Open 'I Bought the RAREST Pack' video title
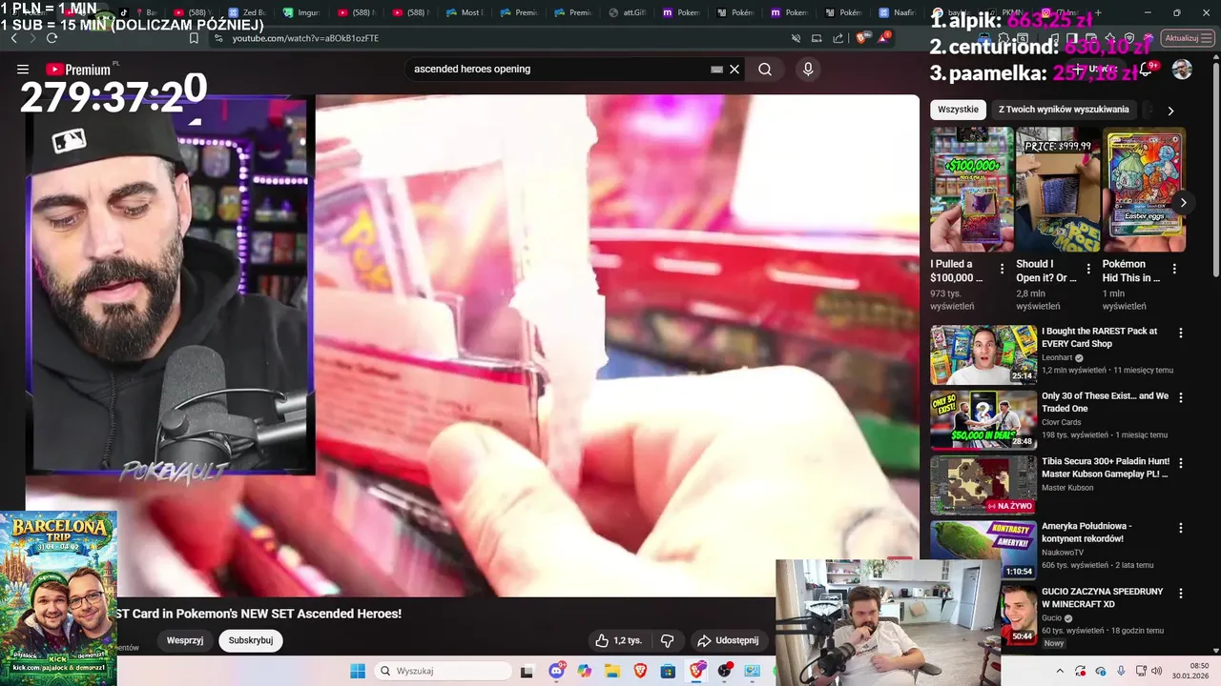Screen dimensions: 1221x686 click(x=1099, y=337)
